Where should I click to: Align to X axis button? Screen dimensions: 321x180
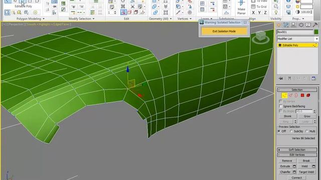[253, 12]
